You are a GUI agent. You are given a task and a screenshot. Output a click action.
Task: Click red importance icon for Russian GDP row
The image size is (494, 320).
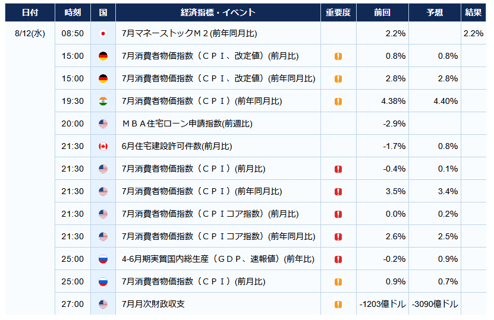(338, 259)
